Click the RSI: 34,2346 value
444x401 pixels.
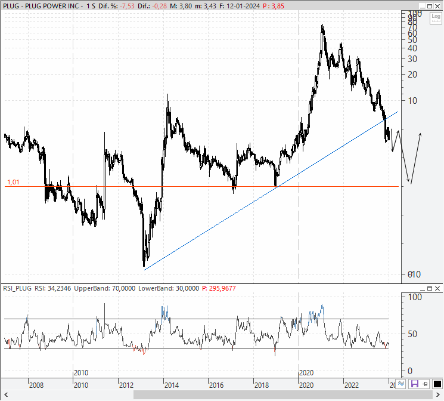point(52,288)
